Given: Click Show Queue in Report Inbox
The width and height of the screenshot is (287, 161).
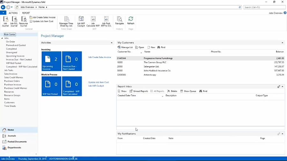Looking at the screenshot, I should [x=188, y=91].
